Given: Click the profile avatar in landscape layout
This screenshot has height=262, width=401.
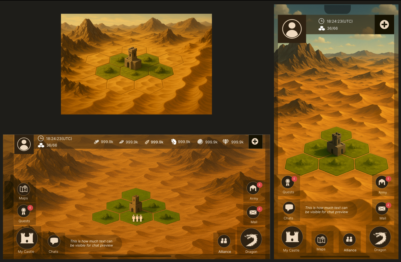Looking at the screenshot, I should (x=24, y=144).
